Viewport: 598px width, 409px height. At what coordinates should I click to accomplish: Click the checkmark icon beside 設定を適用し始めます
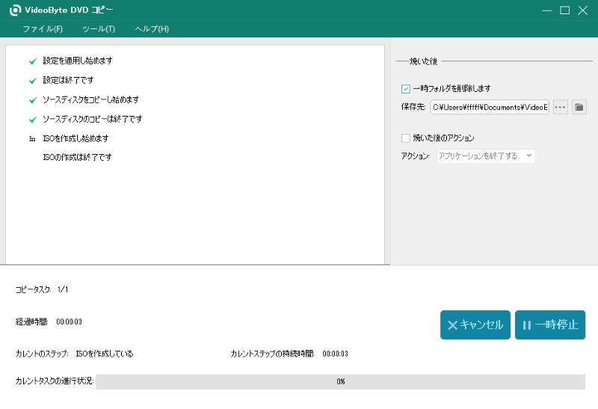coord(33,61)
